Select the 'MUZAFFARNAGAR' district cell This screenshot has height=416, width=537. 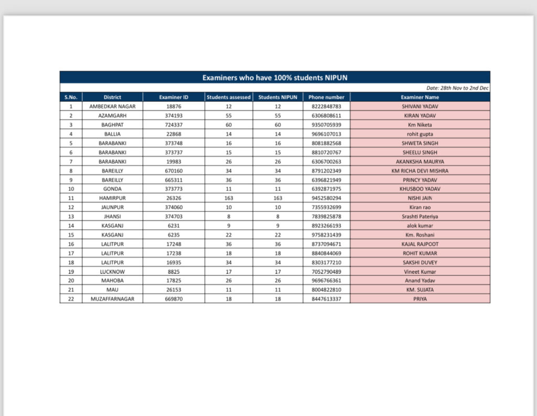click(x=112, y=299)
